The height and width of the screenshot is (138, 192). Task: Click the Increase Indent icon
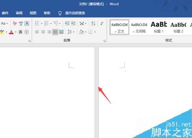click(73, 23)
